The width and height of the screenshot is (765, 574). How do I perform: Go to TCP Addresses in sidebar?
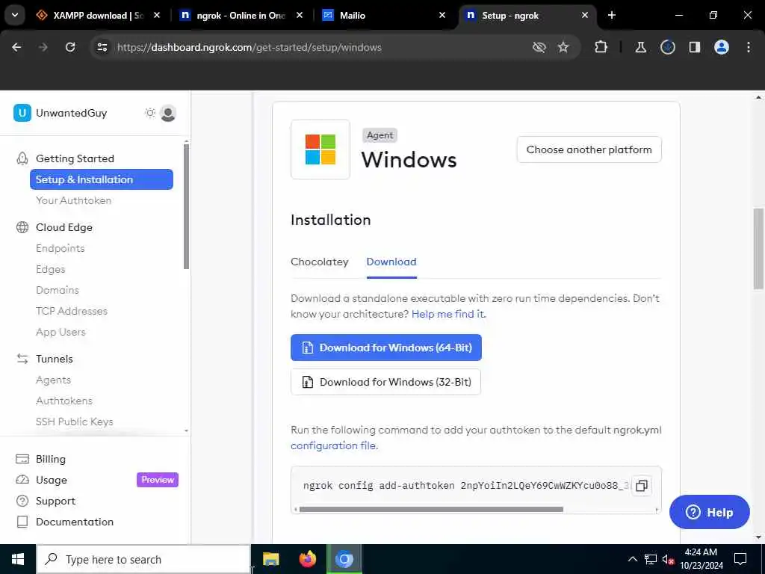71,311
